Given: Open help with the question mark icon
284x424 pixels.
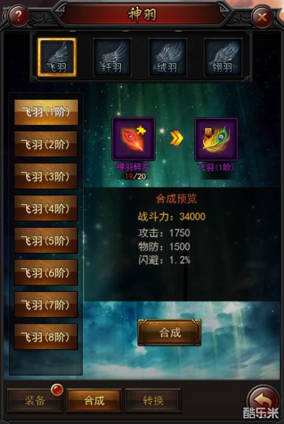Looking at the screenshot, I should pos(18,16).
